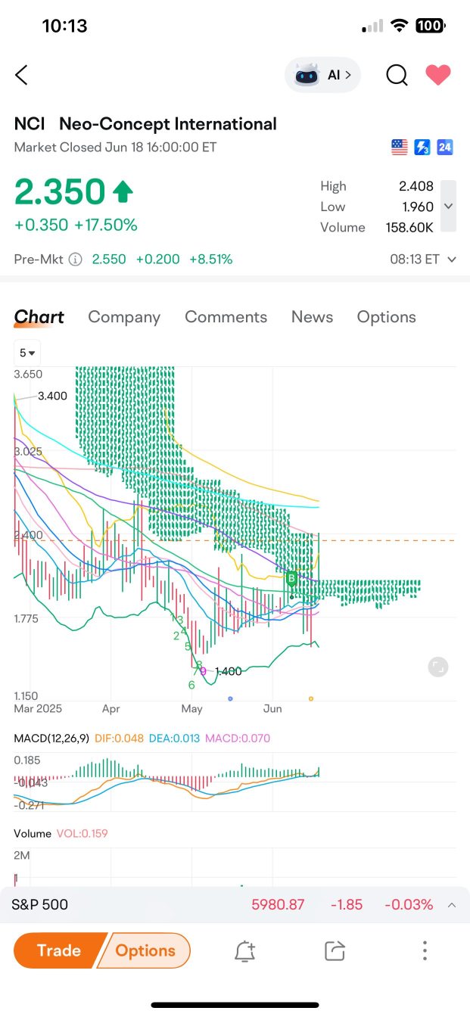Image resolution: width=470 pixels, height=1017 pixels.
Task: Switch to the Company tab
Action: pos(124,317)
